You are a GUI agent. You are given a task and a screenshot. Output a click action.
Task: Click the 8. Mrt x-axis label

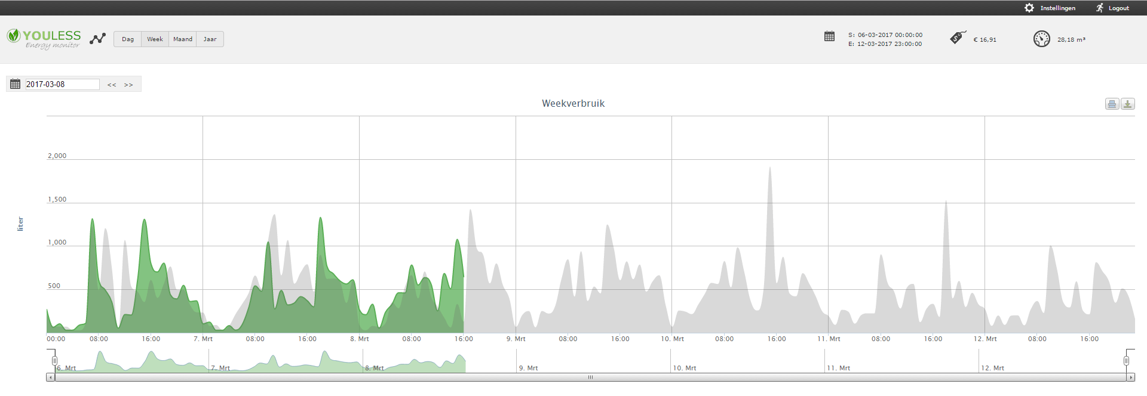click(x=360, y=339)
